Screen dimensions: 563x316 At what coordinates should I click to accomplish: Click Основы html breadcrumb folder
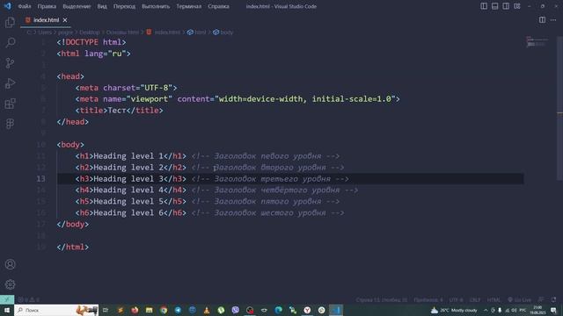(x=122, y=32)
